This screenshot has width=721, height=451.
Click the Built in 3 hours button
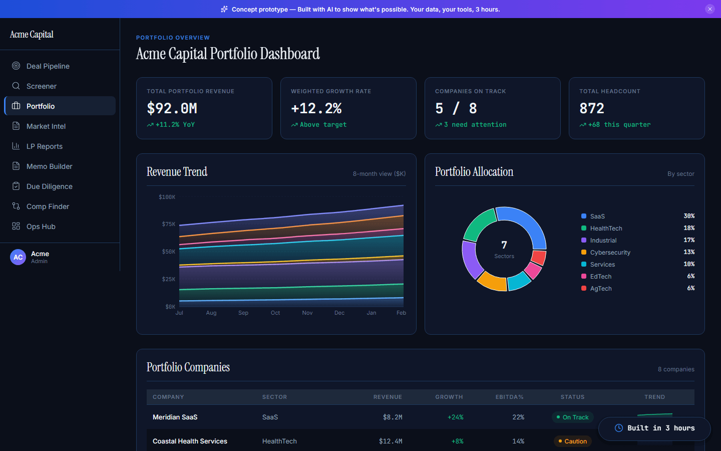[x=654, y=428]
